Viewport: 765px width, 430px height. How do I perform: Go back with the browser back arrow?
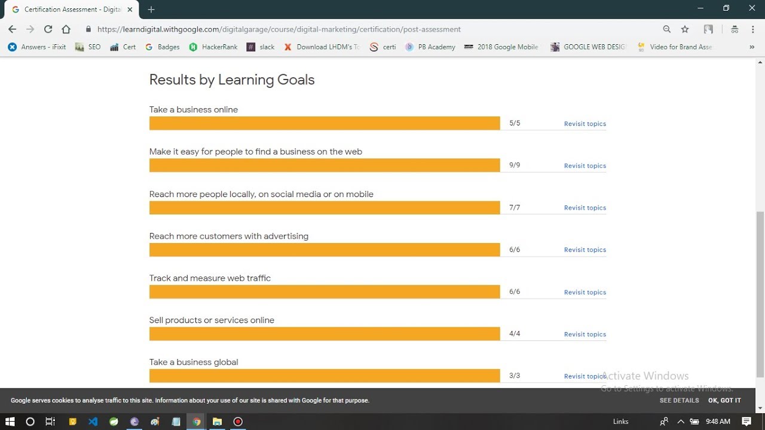coord(12,29)
